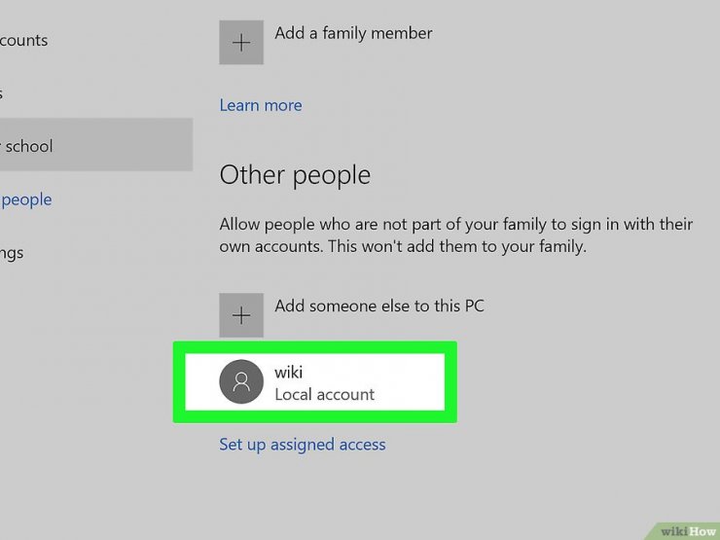Open Set up assigned access link
The width and height of the screenshot is (720, 540).
pos(303,445)
